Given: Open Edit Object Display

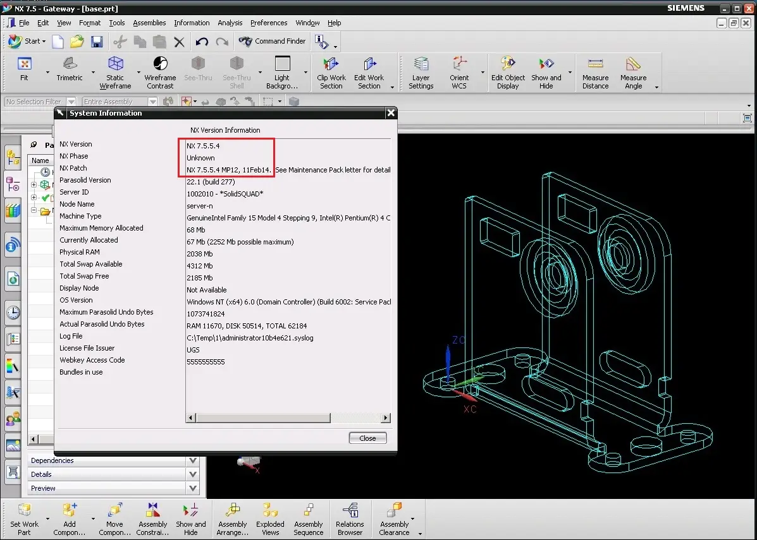Looking at the screenshot, I should click(508, 73).
